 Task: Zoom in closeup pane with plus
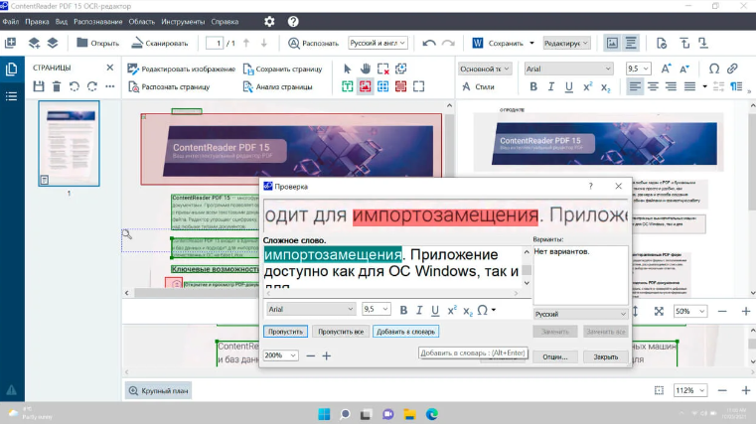[x=745, y=390]
